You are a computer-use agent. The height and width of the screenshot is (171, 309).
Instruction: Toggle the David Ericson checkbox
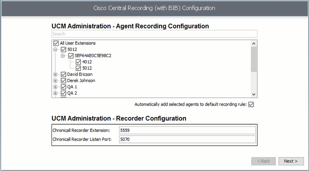tap(64, 74)
